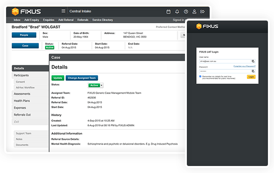Open the hamburger menu next to Central Intake
The image size is (274, 173).
point(63,11)
